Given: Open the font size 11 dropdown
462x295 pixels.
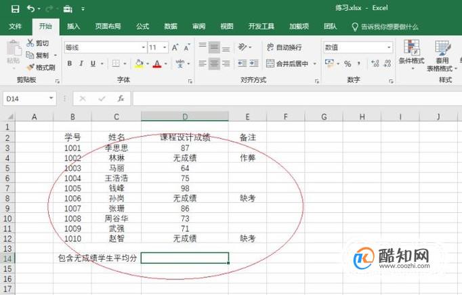Looking at the screenshot, I should (x=165, y=47).
